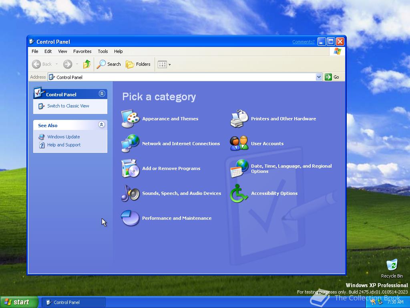Click the Network and Internet Connections globe icon
Screen dimensions: 410x308
(130, 143)
